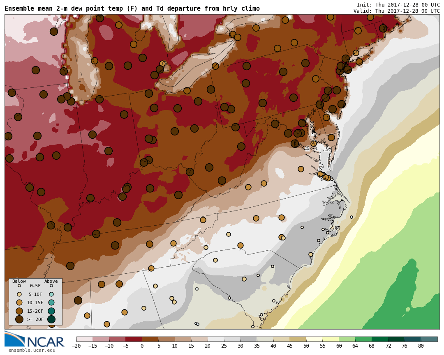Pick the colorbar swatch between 15 and 20
The height and width of the screenshot is (355, 444).
[200, 339]
